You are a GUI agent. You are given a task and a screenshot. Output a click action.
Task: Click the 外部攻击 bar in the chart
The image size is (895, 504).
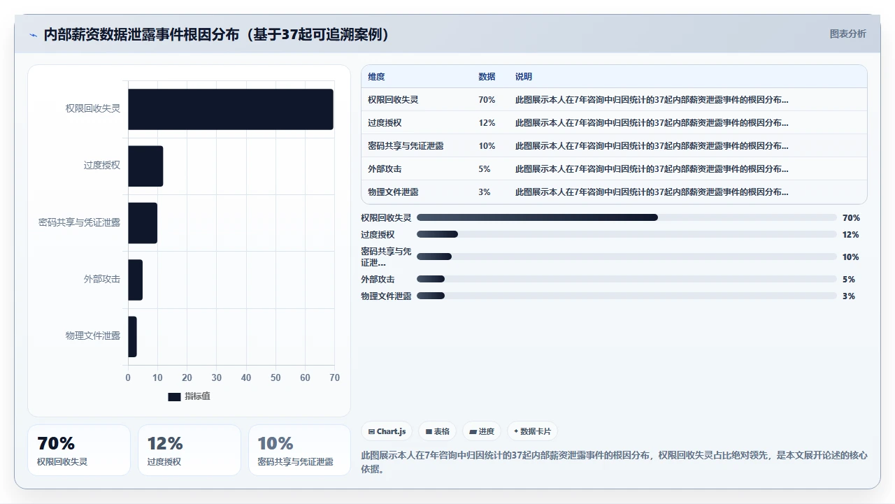pos(135,280)
